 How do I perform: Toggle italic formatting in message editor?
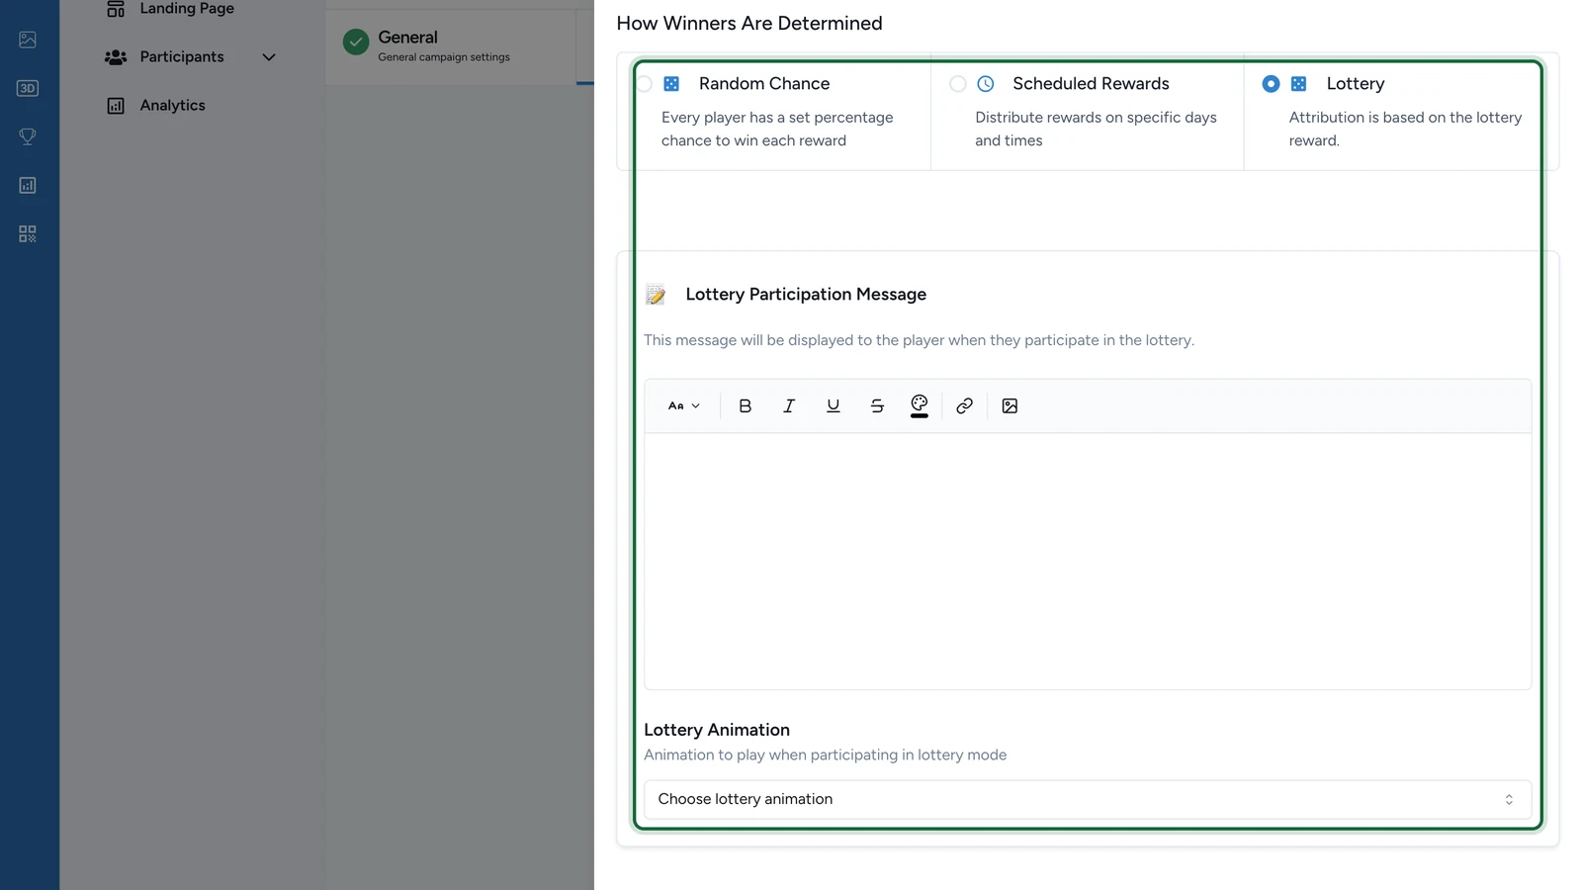click(789, 405)
